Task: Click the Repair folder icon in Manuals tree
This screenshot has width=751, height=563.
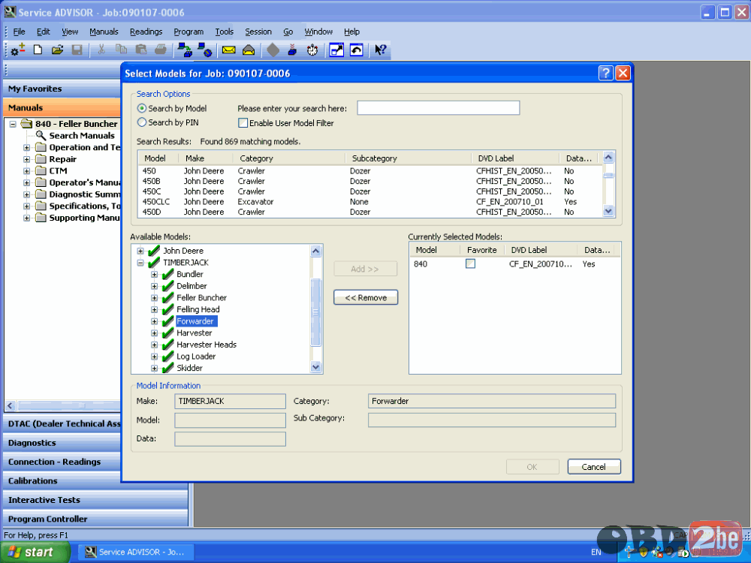Action: click(x=41, y=159)
